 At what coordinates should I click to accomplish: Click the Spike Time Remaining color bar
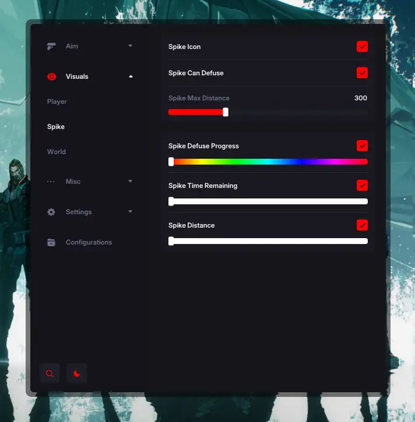pos(268,201)
